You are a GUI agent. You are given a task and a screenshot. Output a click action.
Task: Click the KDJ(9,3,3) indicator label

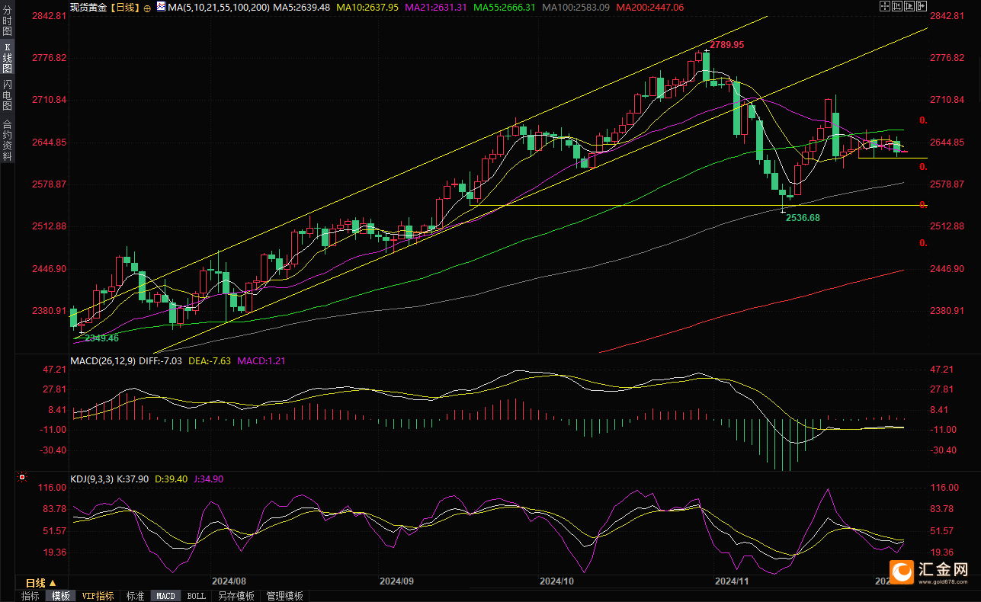(91, 479)
